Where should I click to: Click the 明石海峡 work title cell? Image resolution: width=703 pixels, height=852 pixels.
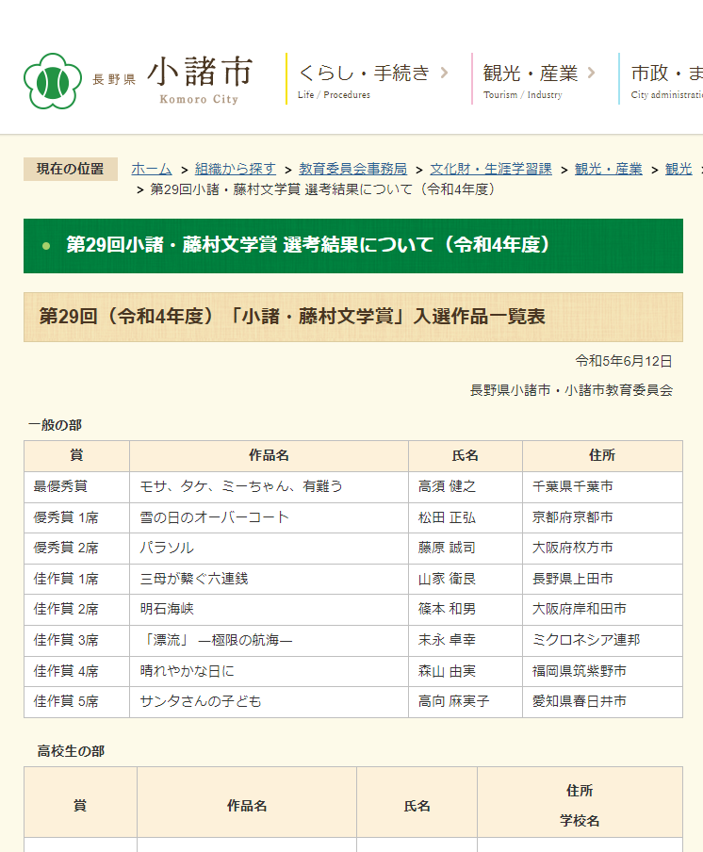pyautogui.click(x=168, y=609)
